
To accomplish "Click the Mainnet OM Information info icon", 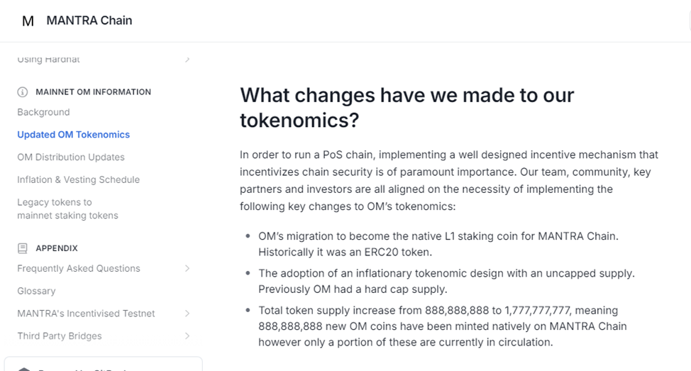I will (23, 92).
